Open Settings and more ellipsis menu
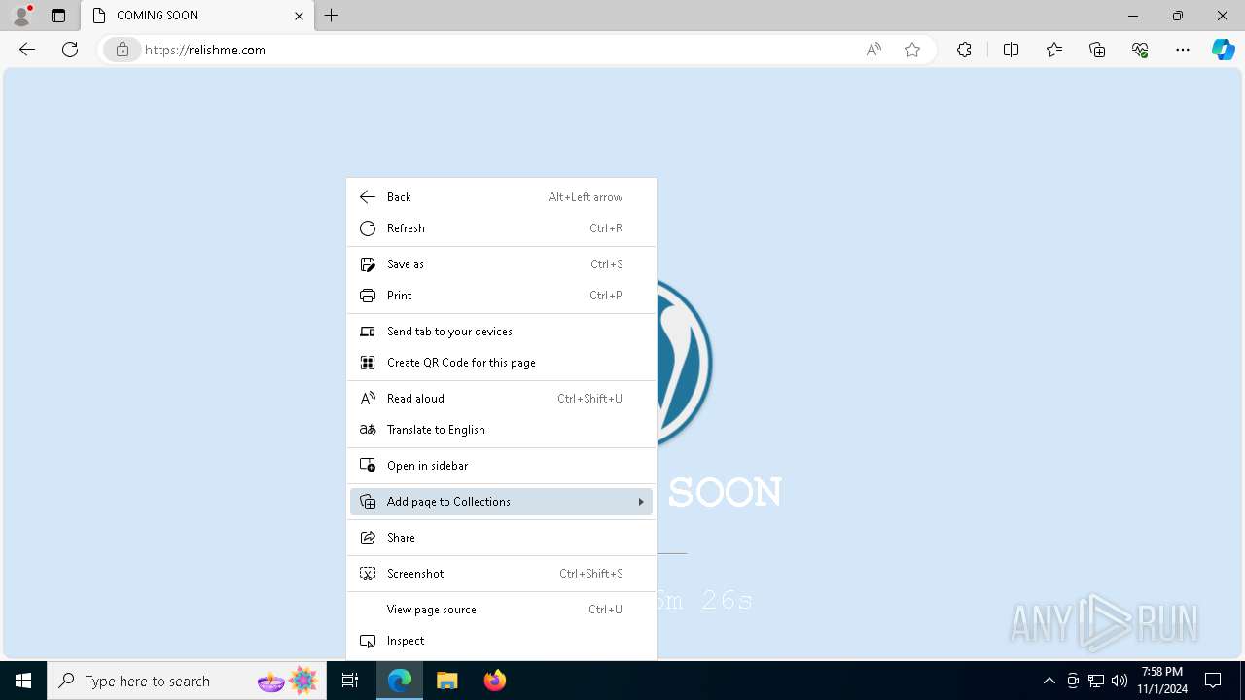 pyautogui.click(x=1183, y=50)
